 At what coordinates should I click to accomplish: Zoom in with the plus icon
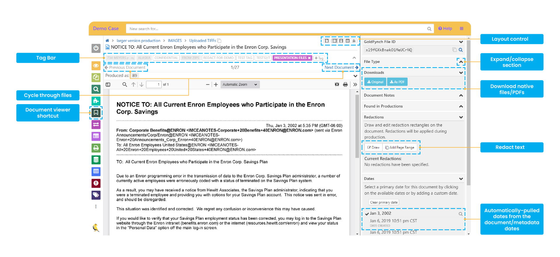pos(216,85)
